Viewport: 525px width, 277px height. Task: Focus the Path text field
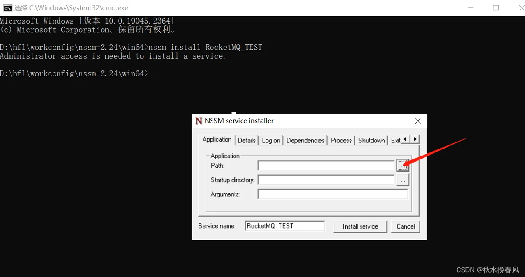point(326,166)
